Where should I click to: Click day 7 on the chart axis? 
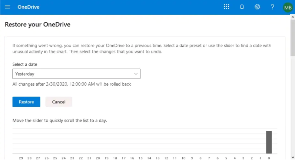209,158
